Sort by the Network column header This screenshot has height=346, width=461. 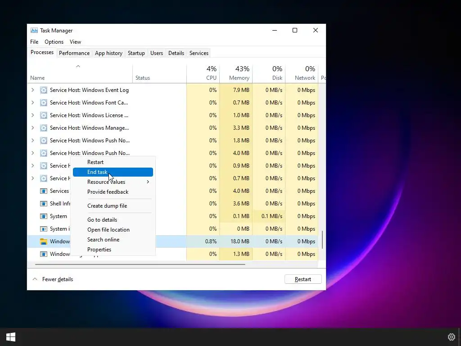pos(302,74)
